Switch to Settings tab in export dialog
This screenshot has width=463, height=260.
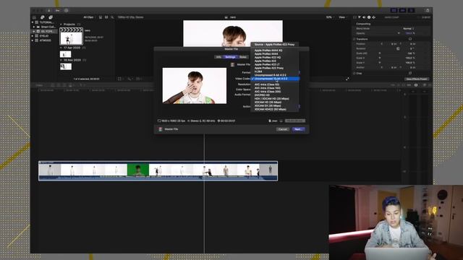pyautogui.click(x=230, y=57)
